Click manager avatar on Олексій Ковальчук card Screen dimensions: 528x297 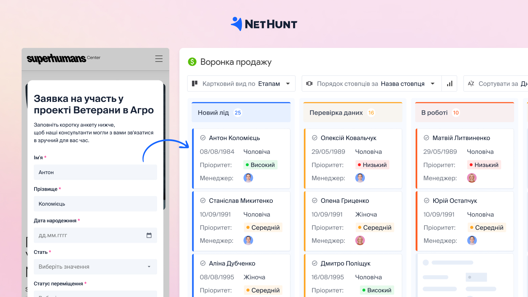[x=360, y=178]
